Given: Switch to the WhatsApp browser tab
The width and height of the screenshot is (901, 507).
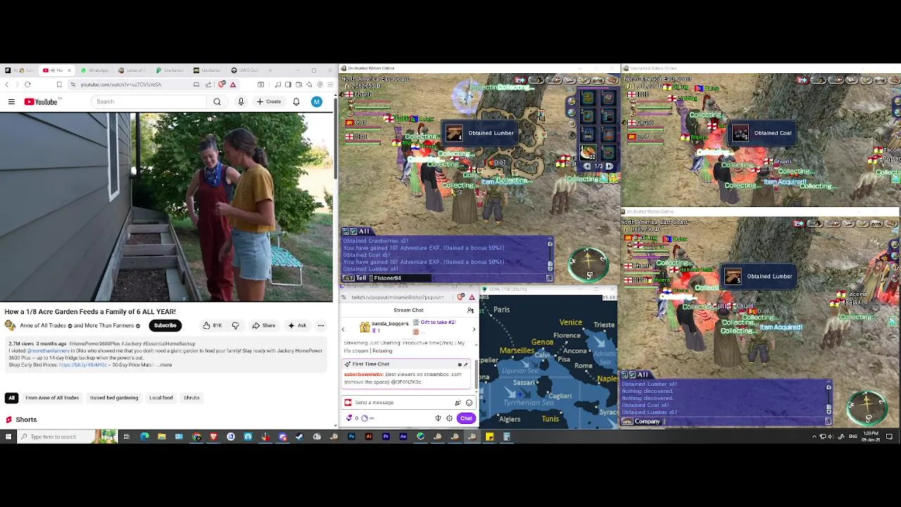Looking at the screenshot, I should pyautogui.click(x=95, y=70).
